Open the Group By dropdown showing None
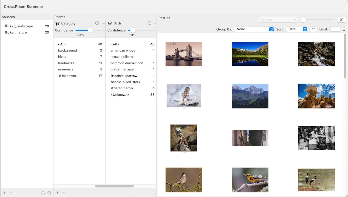This screenshot has width=348, height=197. tap(254, 29)
